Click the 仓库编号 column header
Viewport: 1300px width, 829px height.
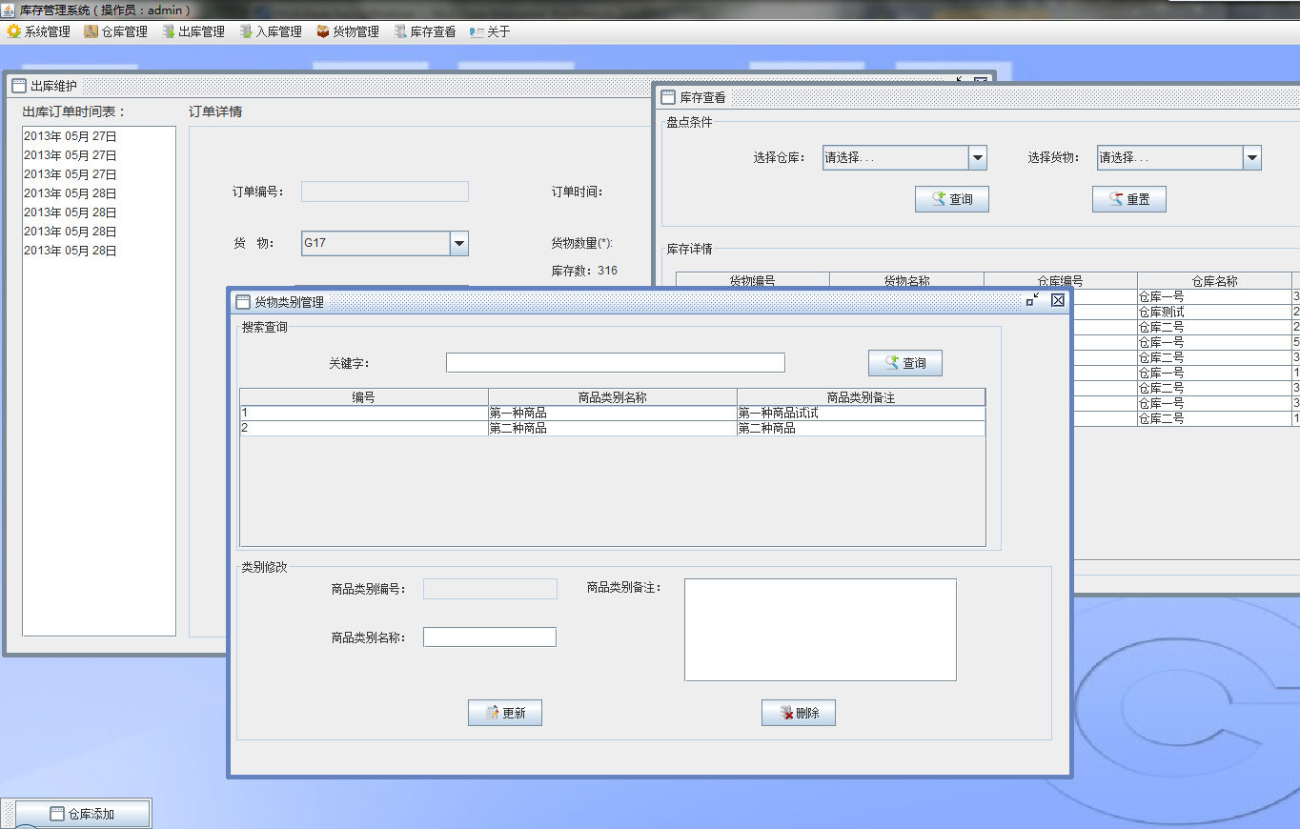(x=1060, y=281)
